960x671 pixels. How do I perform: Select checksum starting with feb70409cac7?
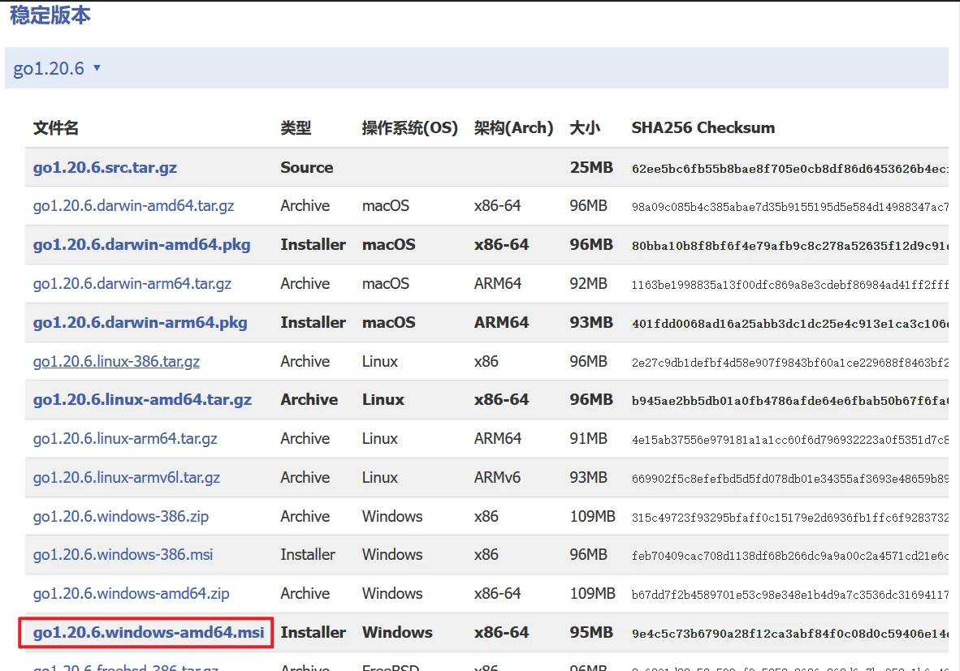point(789,556)
